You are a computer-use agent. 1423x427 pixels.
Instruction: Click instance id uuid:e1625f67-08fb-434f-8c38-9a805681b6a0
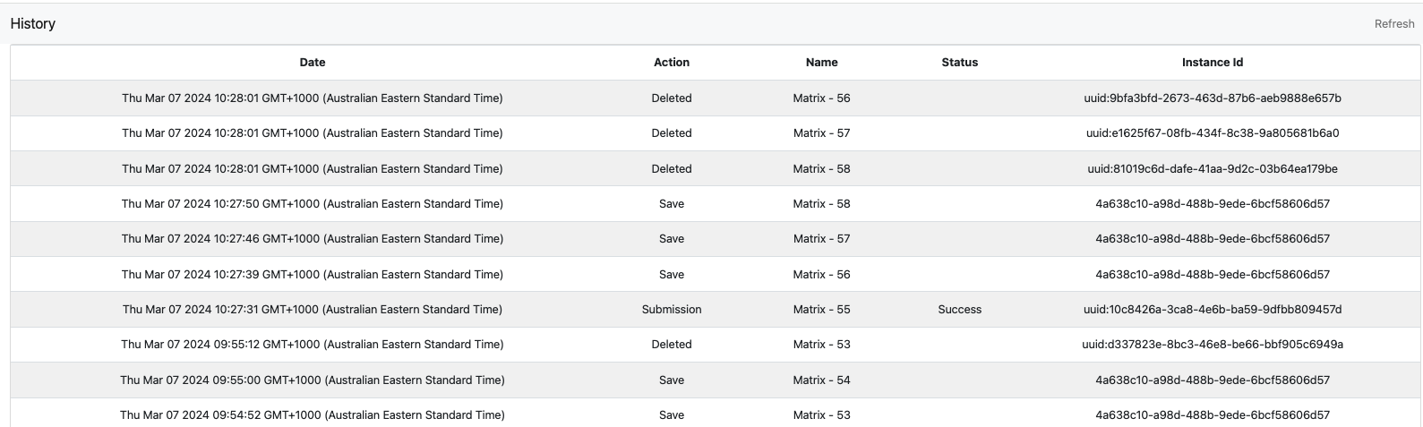pos(1212,133)
